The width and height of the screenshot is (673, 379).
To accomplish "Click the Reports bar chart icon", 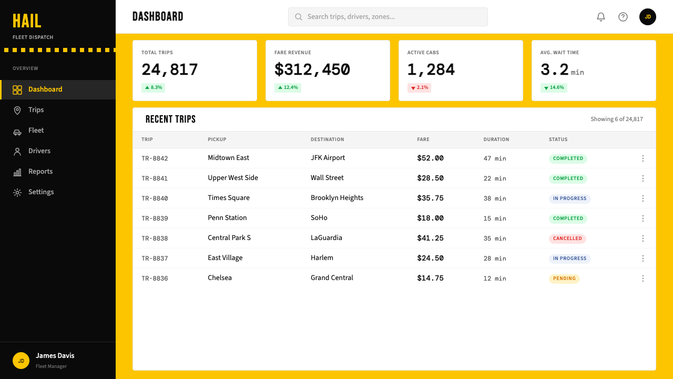I will (x=17, y=172).
